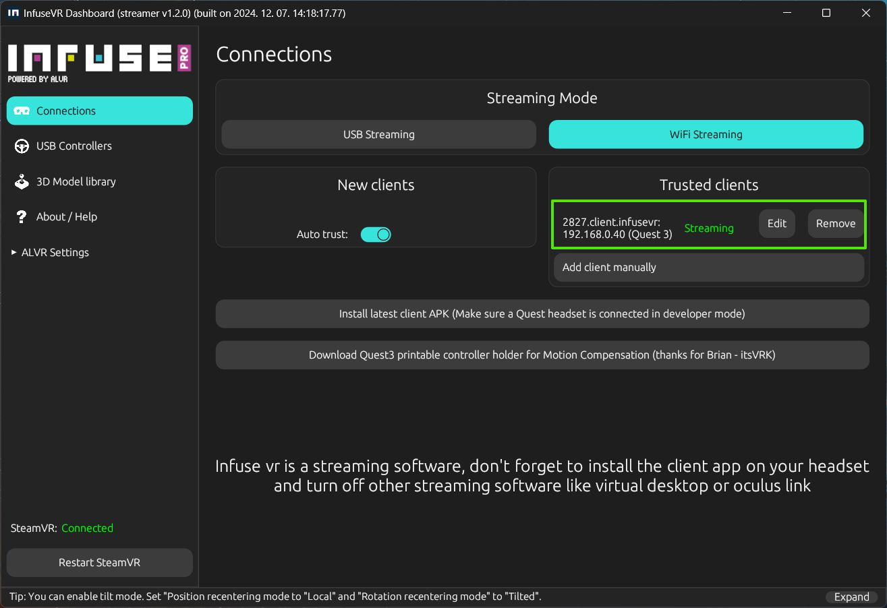
Task: Click the question mark About/Help icon
Action: (x=21, y=217)
